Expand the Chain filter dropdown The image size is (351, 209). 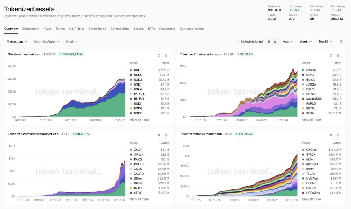(73, 42)
